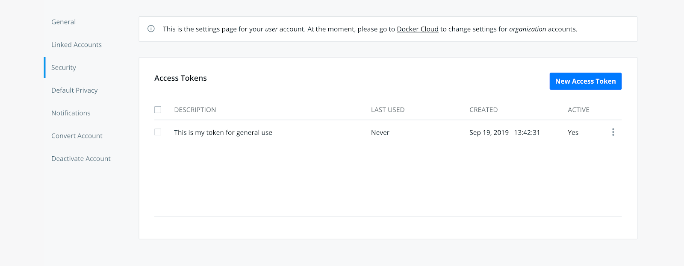Click the 'Sep 19, 2019' created date cell
This screenshot has width=684, height=266.
coord(489,132)
